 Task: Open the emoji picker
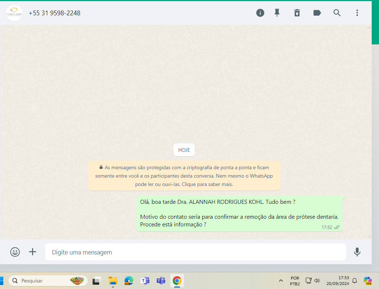(x=15, y=252)
